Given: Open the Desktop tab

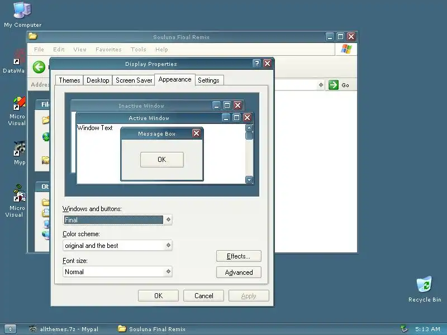Looking at the screenshot, I should [x=98, y=80].
